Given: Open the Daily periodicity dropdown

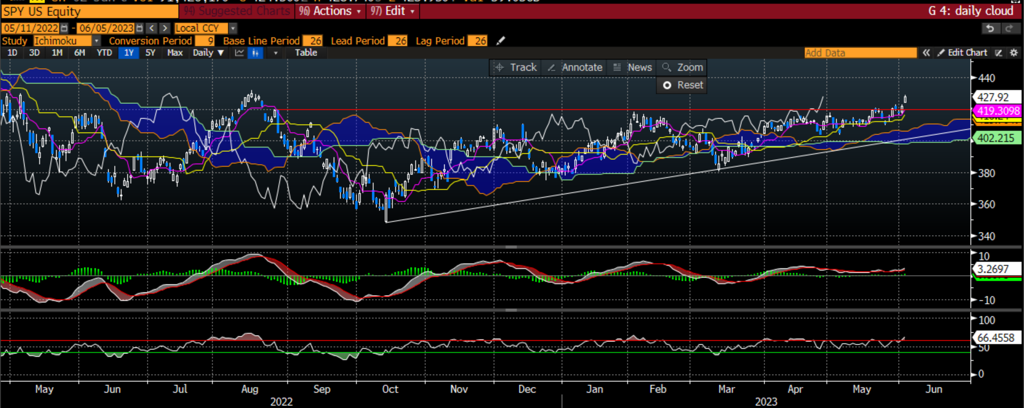Looking at the screenshot, I should (208, 53).
